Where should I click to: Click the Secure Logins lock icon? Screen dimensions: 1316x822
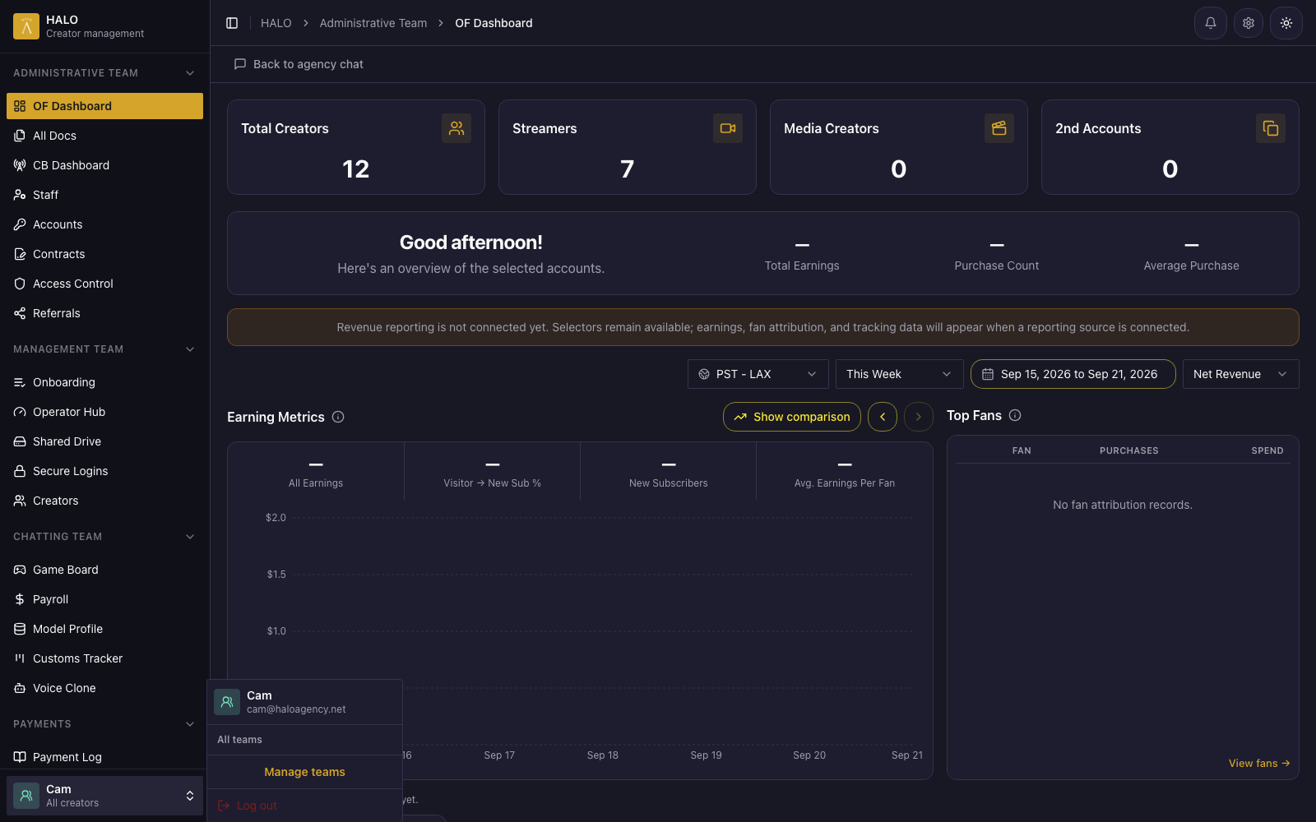click(20, 471)
